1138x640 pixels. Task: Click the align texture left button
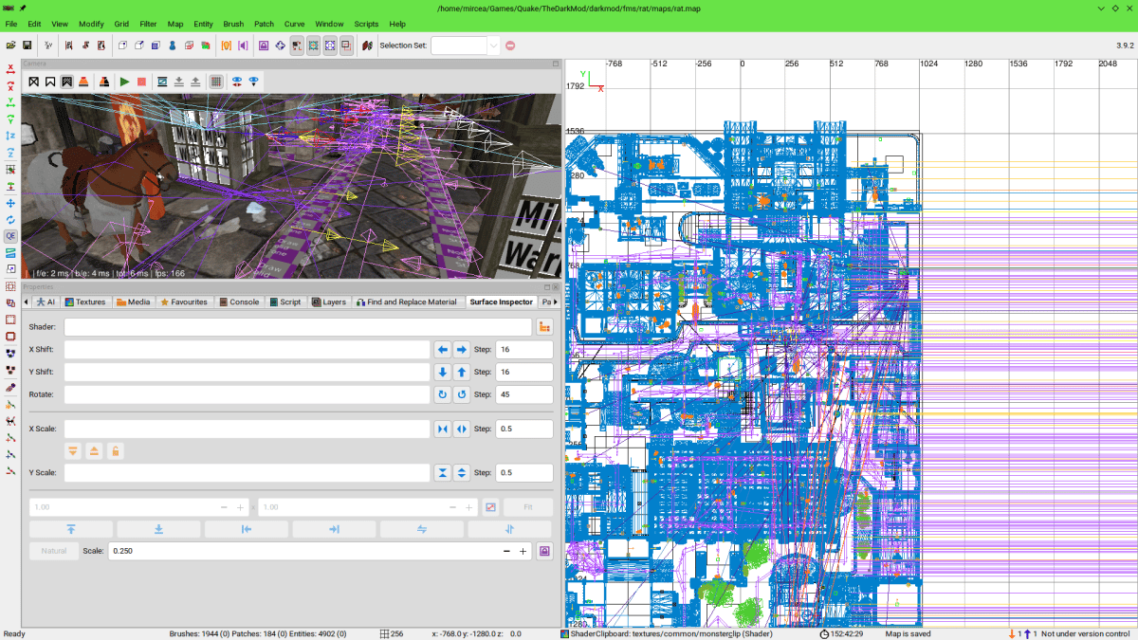pyautogui.click(x=247, y=529)
